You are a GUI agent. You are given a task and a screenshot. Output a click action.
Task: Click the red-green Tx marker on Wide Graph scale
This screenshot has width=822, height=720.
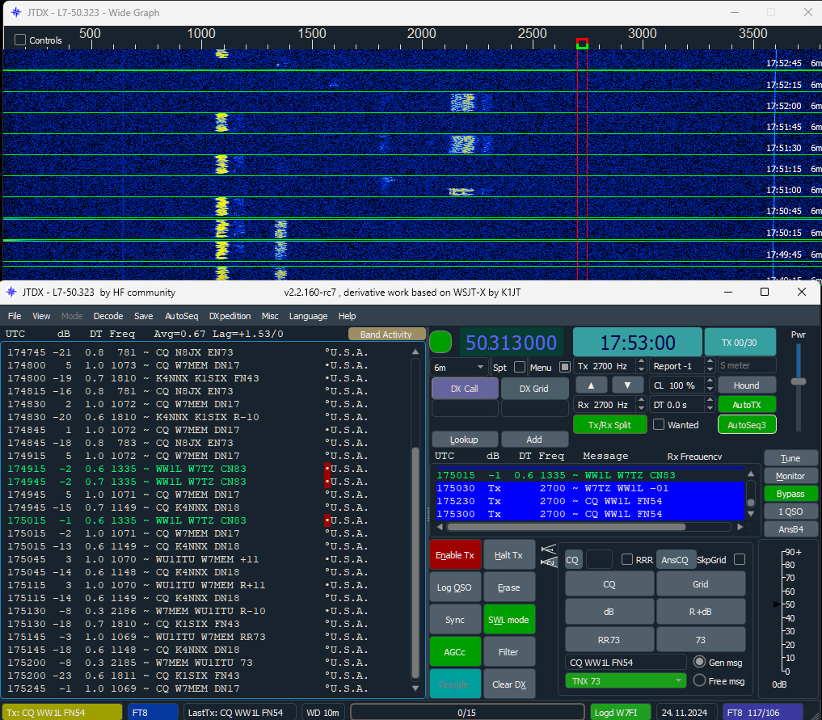click(x=582, y=44)
